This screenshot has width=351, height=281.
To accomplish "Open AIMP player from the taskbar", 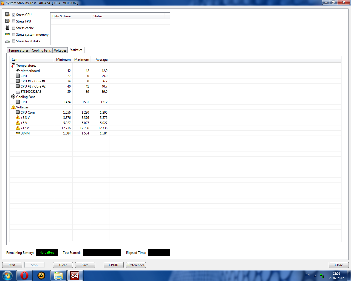I will pos(41,276).
